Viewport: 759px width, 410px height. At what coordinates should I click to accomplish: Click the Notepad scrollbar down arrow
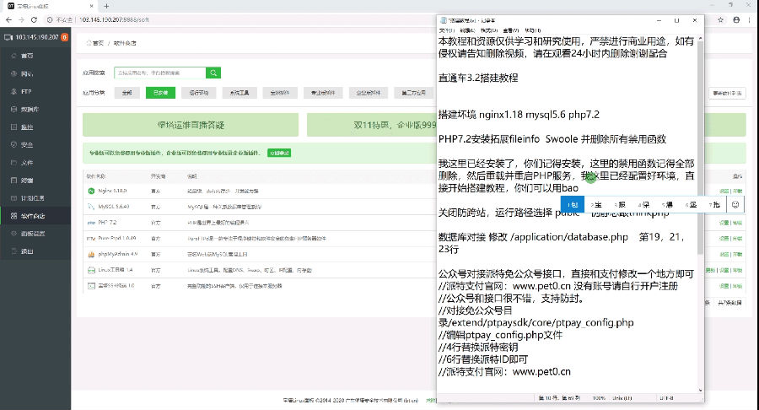pyautogui.click(x=700, y=390)
